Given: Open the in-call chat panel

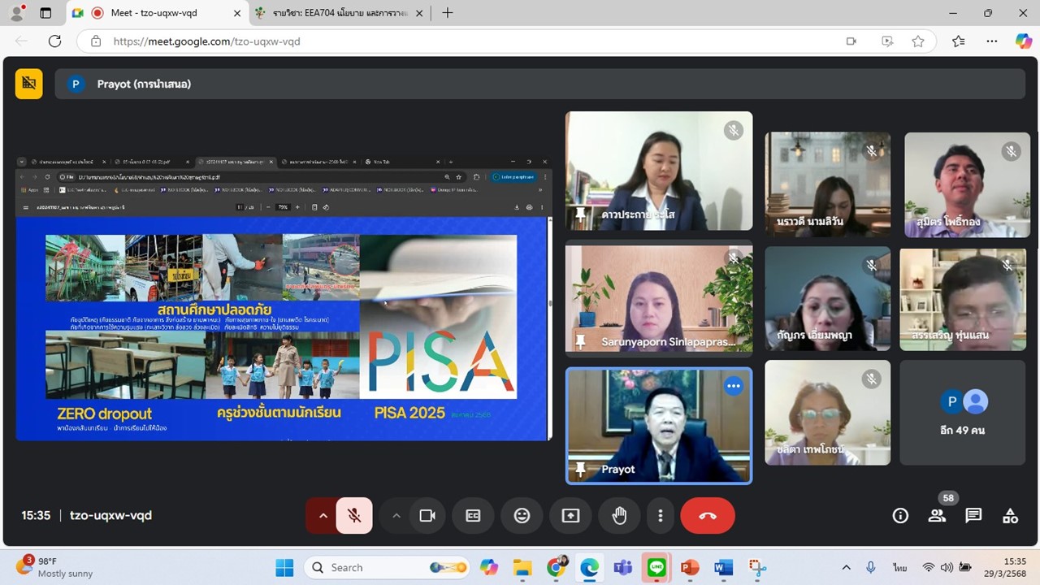Looking at the screenshot, I should pos(973,515).
